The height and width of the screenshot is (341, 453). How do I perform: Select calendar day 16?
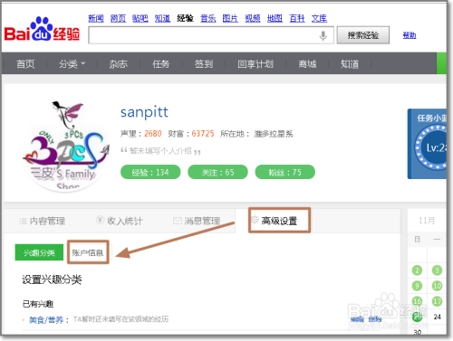(417, 301)
